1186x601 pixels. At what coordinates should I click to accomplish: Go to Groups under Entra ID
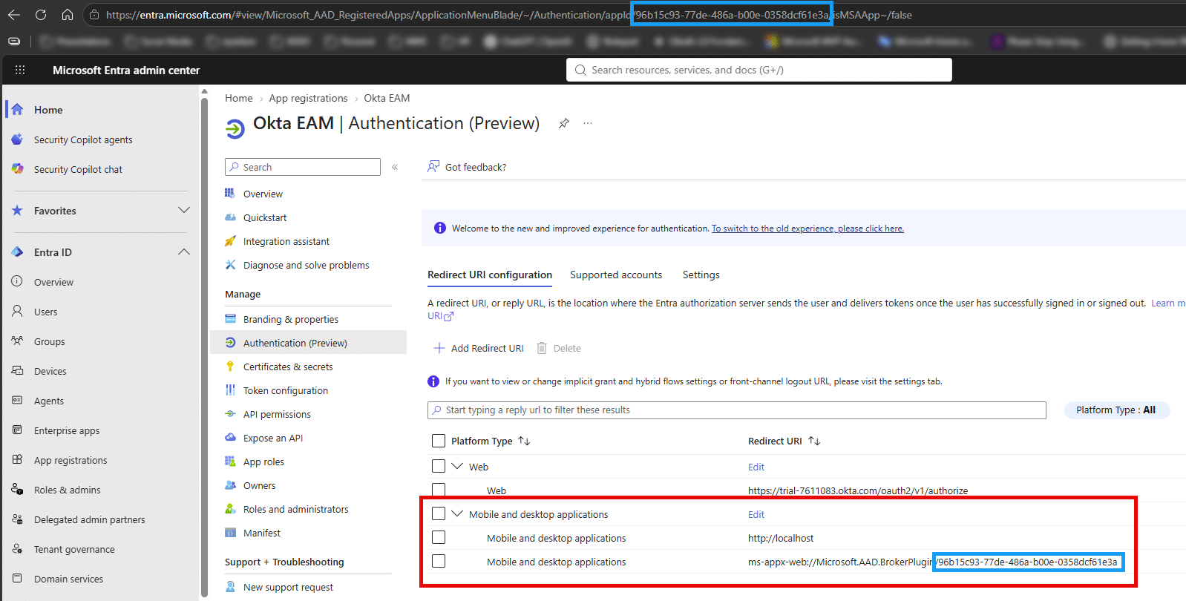(x=49, y=341)
